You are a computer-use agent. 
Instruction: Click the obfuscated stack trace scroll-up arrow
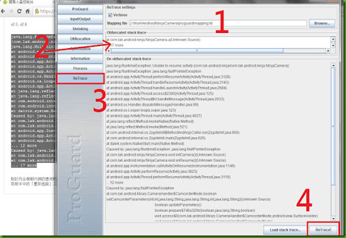[333, 39]
